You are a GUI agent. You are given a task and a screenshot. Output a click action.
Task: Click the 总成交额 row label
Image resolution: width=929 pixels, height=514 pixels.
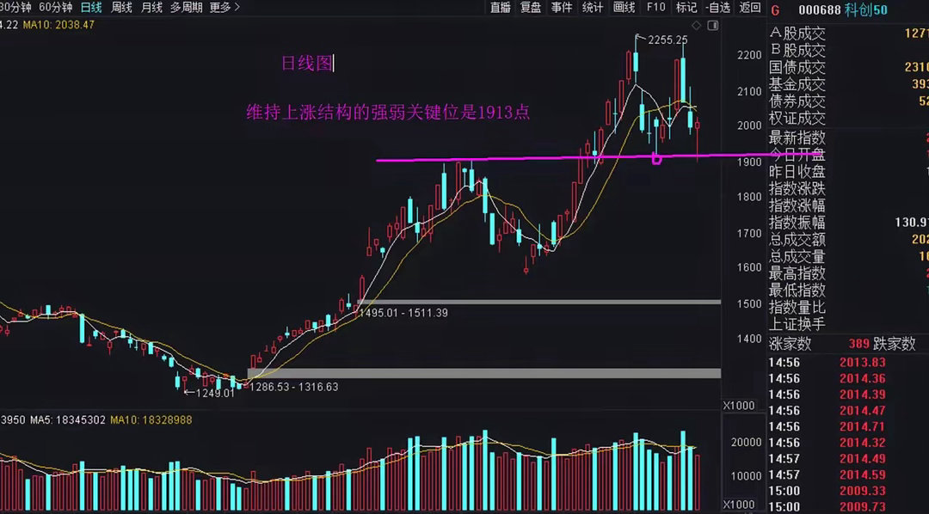pyautogui.click(x=797, y=240)
